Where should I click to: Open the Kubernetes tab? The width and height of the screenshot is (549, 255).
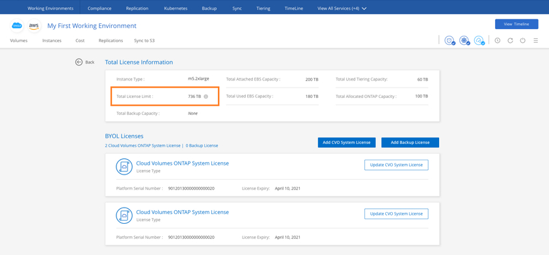(176, 8)
